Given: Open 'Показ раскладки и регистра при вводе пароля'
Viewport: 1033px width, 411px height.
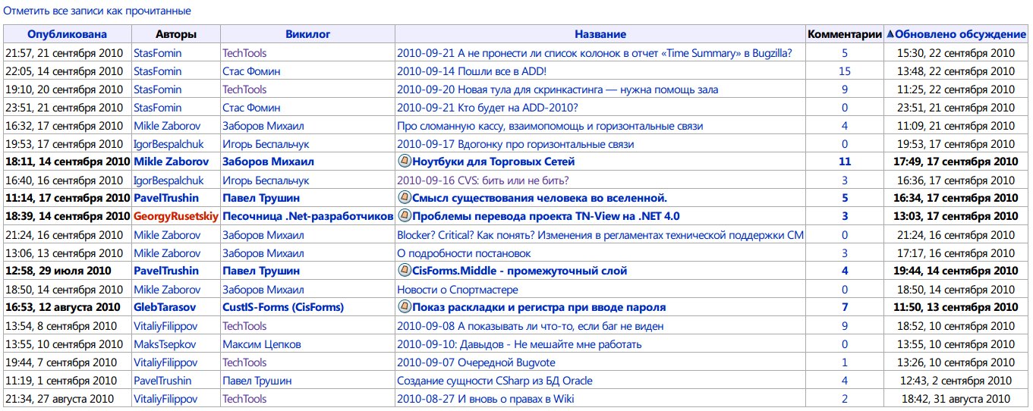Looking at the screenshot, I should pos(539,307).
